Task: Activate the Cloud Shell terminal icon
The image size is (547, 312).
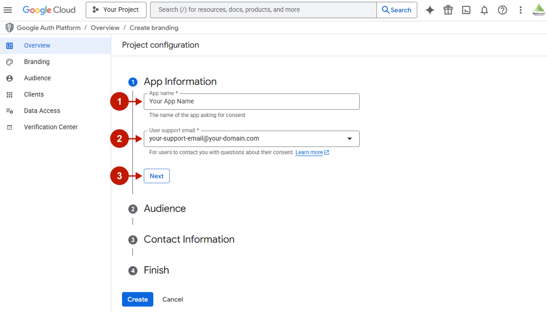Action: (x=466, y=10)
